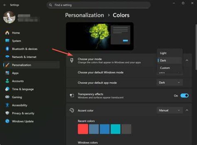Click the glowing tree theme preview
The height and width of the screenshot is (145, 197).
[100, 36]
